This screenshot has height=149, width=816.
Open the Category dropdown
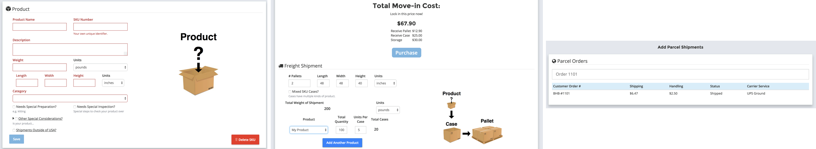(x=70, y=99)
